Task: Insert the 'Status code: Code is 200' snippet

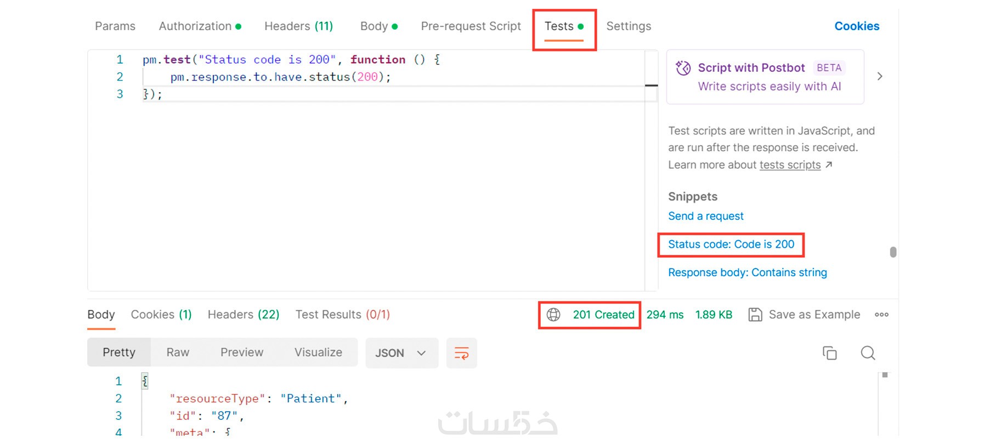Action: point(731,244)
